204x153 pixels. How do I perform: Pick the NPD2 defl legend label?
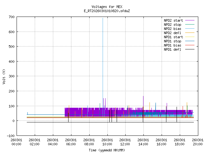click(172, 33)
